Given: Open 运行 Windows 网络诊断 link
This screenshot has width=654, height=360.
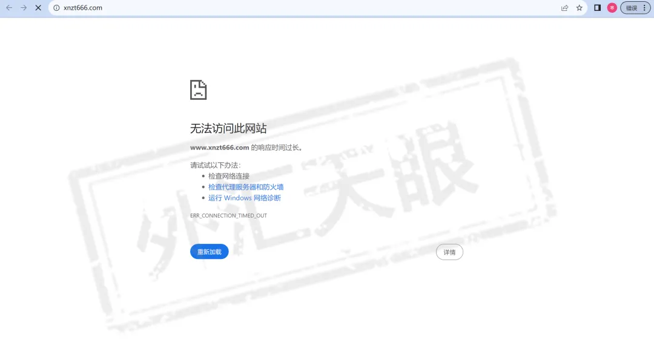Looking at the screenshot, I should 245,198.
